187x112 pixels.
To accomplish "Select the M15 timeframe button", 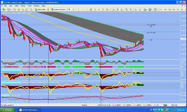I will click(169, 10).
